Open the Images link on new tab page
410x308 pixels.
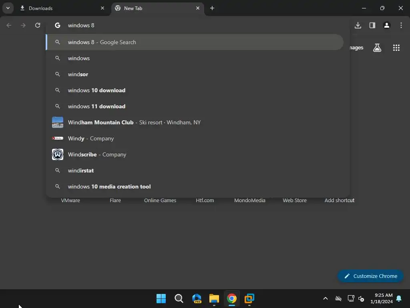pyautogui.click(x=357, y=48)
